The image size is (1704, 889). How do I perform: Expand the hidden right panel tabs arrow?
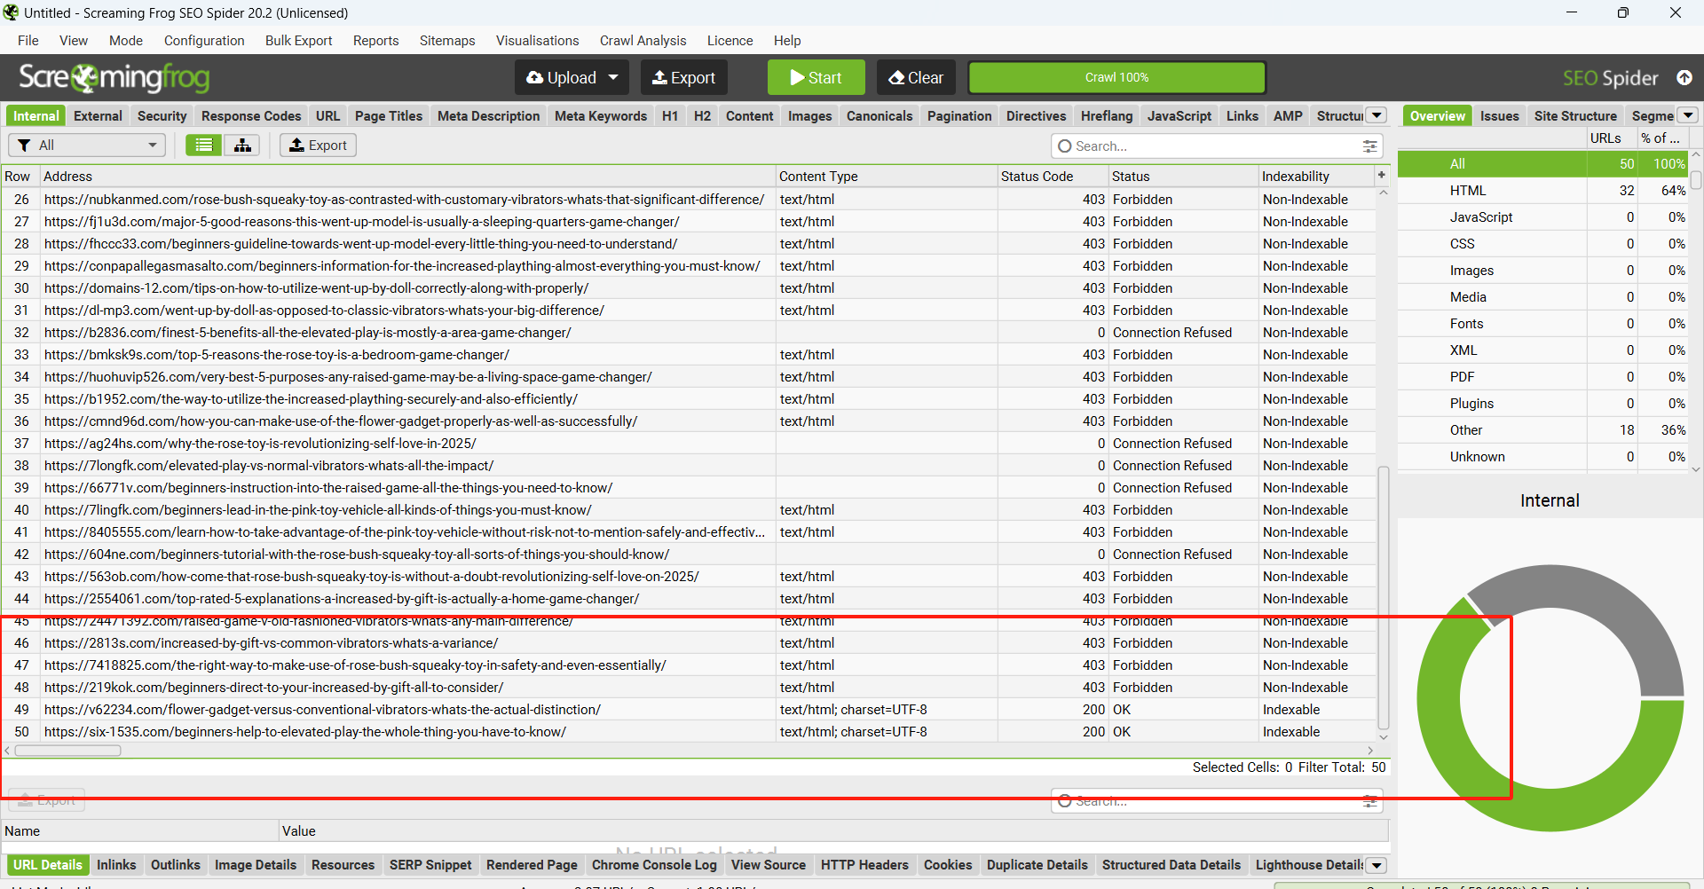[1688, 115]
